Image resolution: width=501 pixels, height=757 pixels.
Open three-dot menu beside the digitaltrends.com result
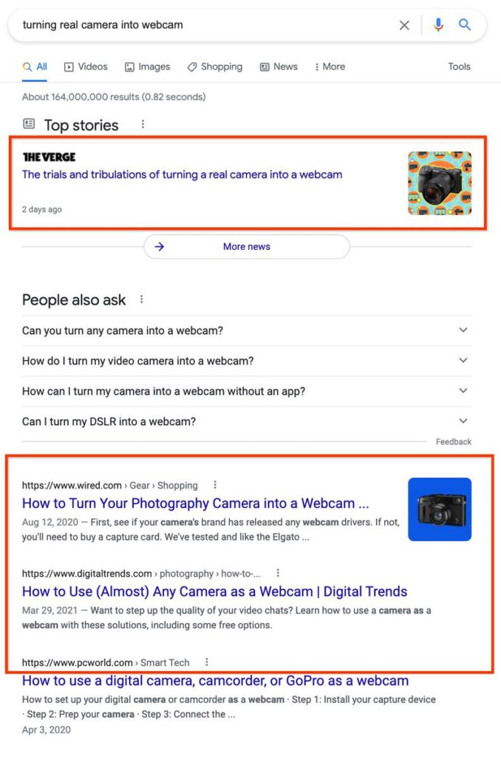278,573
